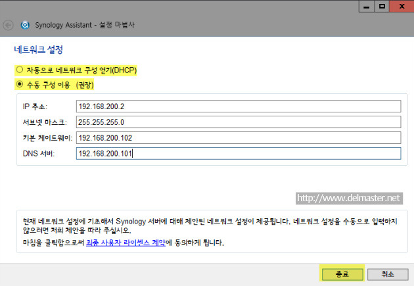Click the '기본 게이트웨이:' label

coord(47,138)
